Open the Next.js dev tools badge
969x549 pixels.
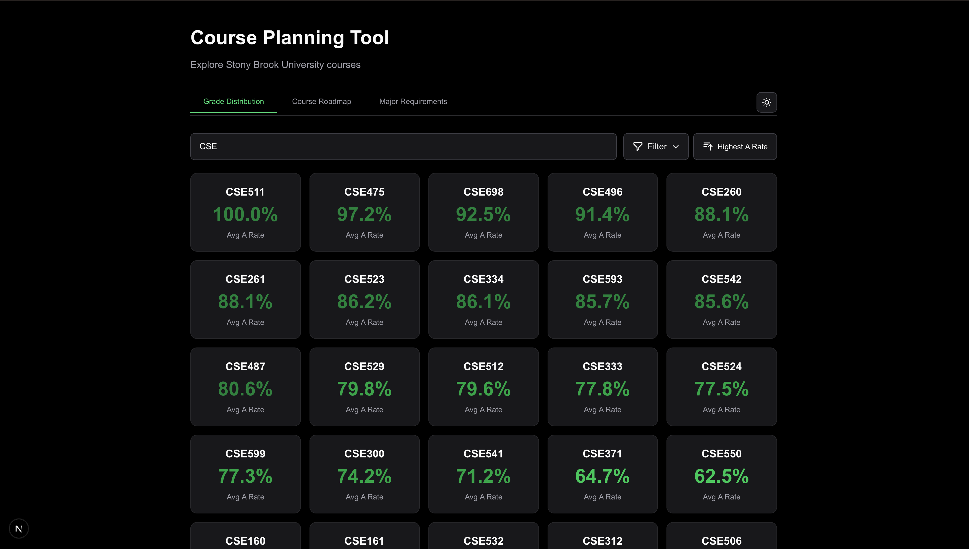(x=19, y=529)
